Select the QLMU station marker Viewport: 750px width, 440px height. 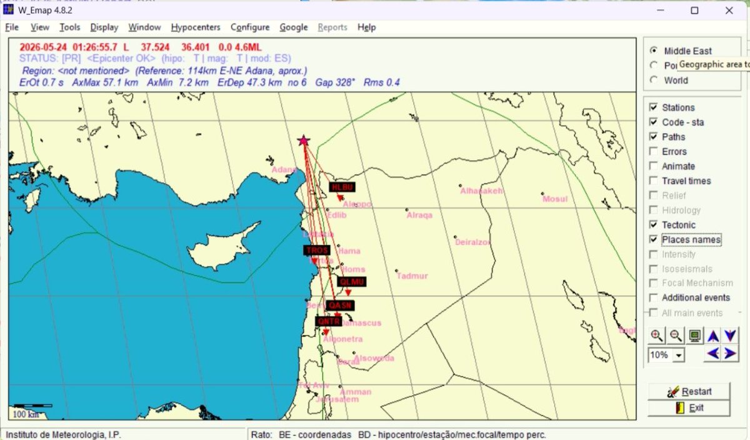click(x=352, y=282)
